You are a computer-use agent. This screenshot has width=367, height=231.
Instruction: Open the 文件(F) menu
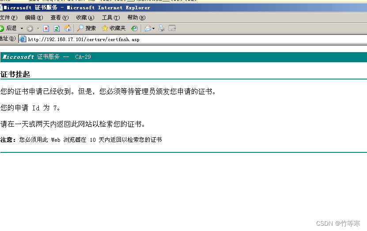click(x=9, y=18)
